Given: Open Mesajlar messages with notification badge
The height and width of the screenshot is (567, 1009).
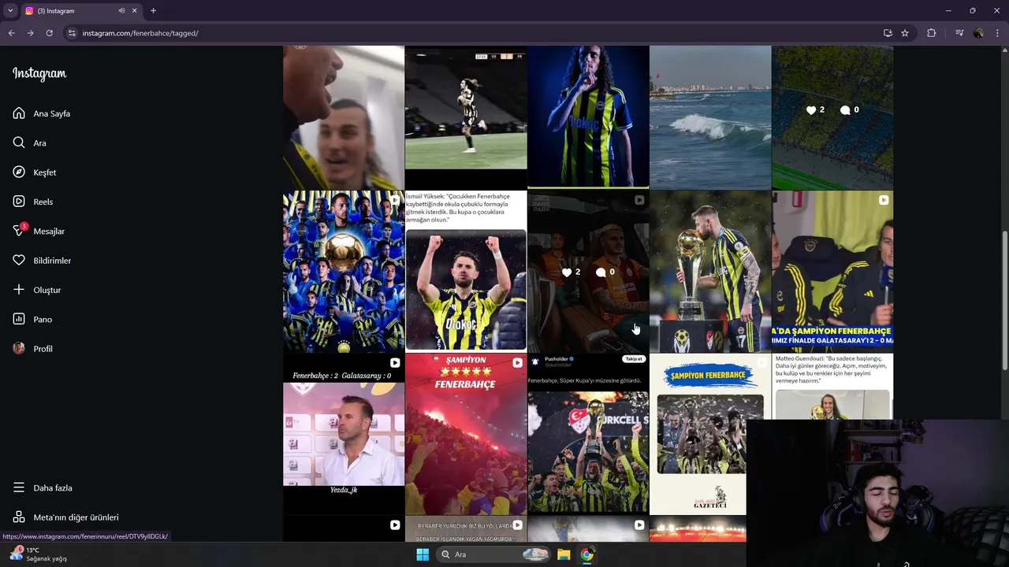Looking at the screenshot, I should pos(39,231).
